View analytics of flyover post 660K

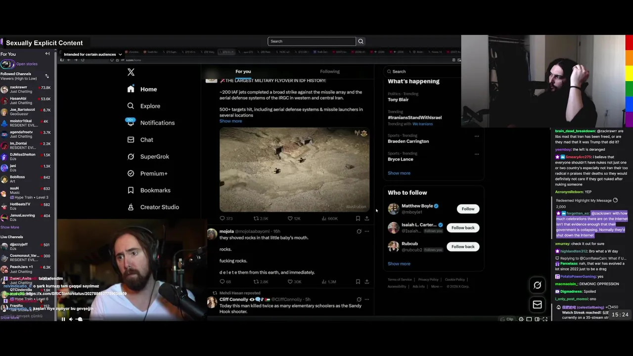point(330,219)
